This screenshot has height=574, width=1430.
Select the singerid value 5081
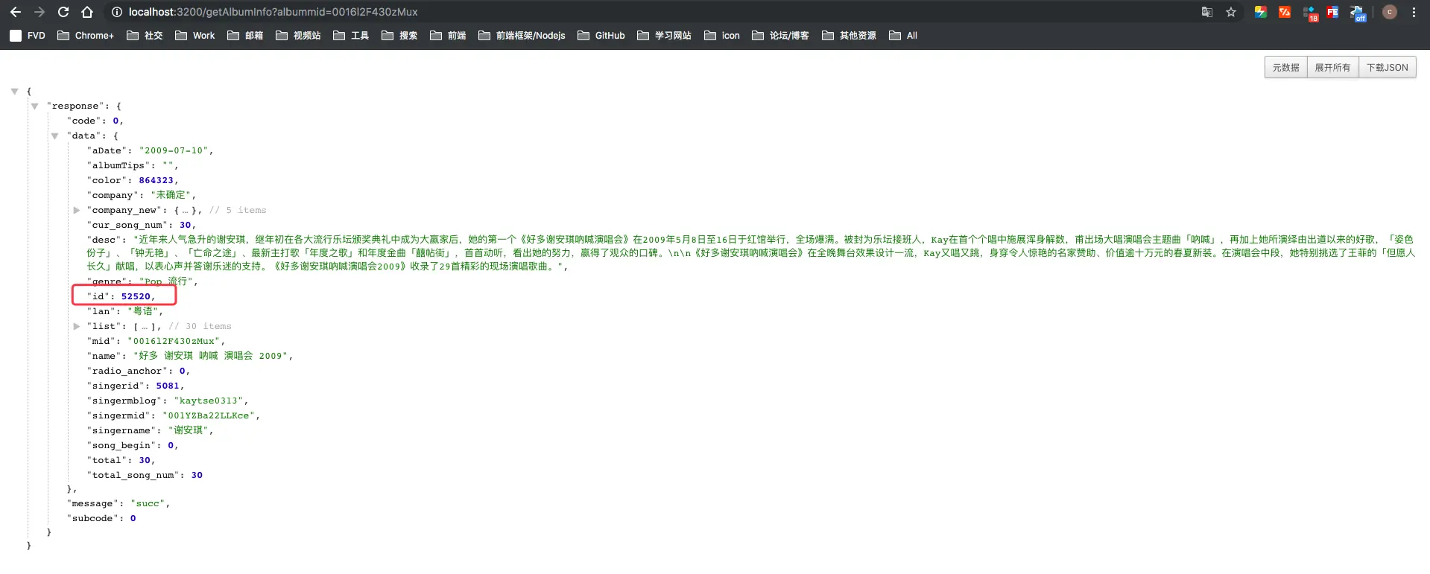tap(168, 386)
